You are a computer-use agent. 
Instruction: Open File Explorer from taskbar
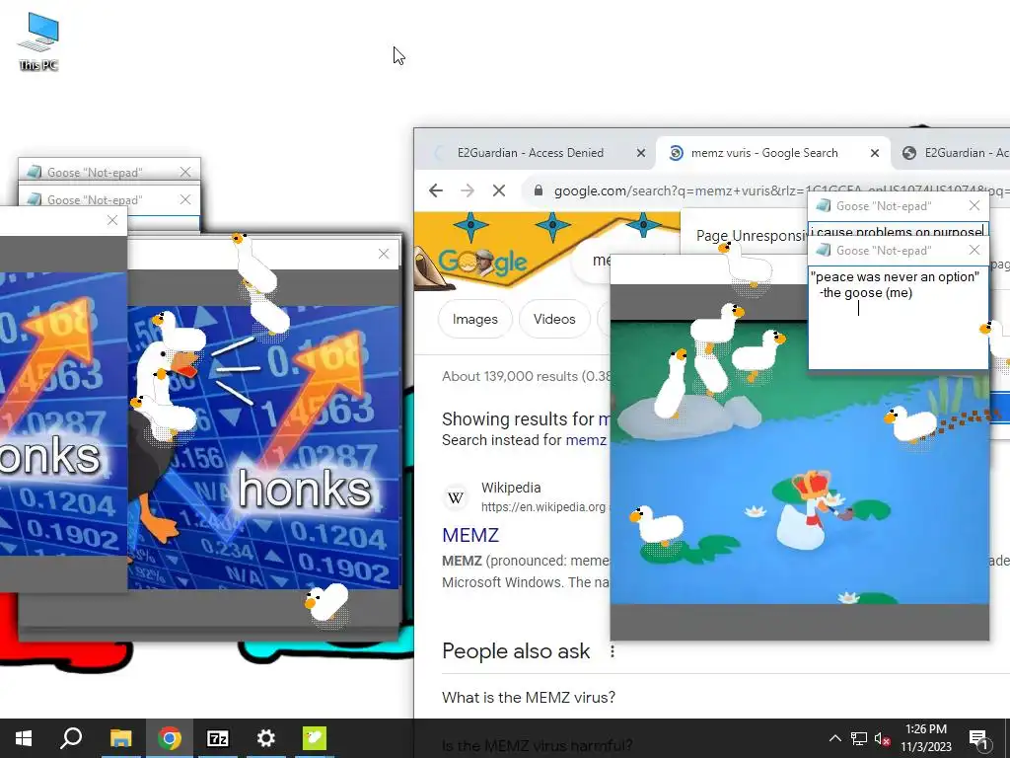click(120, 738)
